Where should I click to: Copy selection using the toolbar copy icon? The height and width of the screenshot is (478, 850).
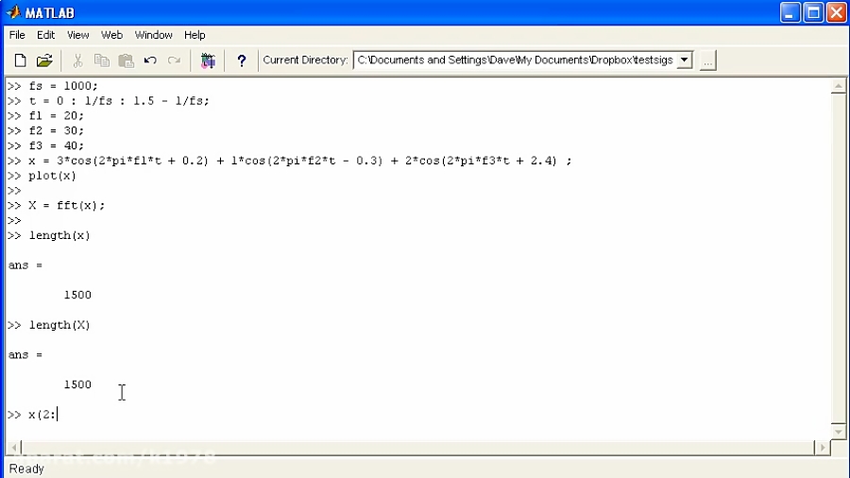tap(101, 60)
